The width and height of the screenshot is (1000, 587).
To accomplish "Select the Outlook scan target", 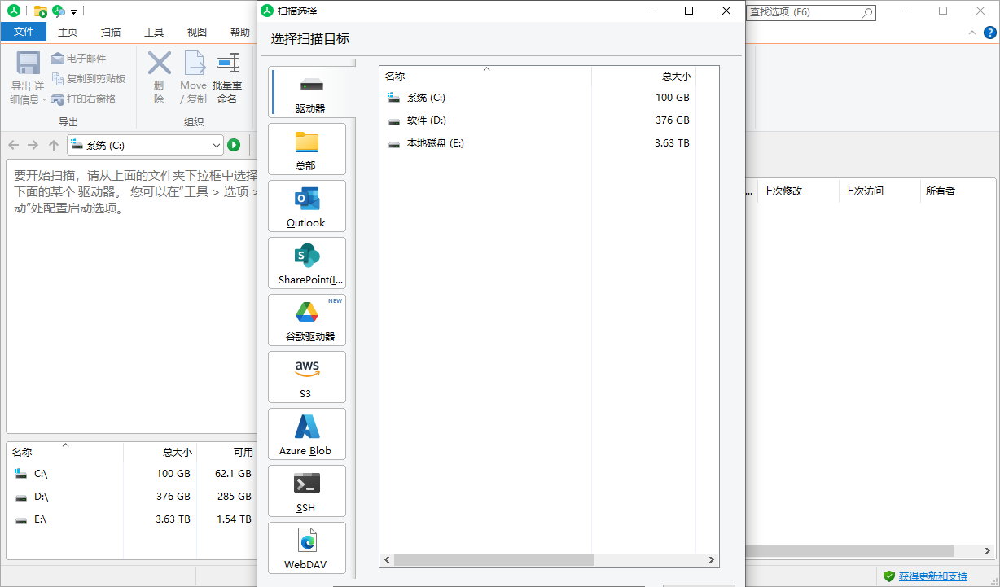I will point(306,205).
